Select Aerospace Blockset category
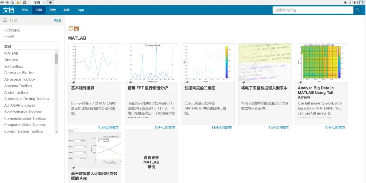The image size is (366, 183). click(20, 73)
